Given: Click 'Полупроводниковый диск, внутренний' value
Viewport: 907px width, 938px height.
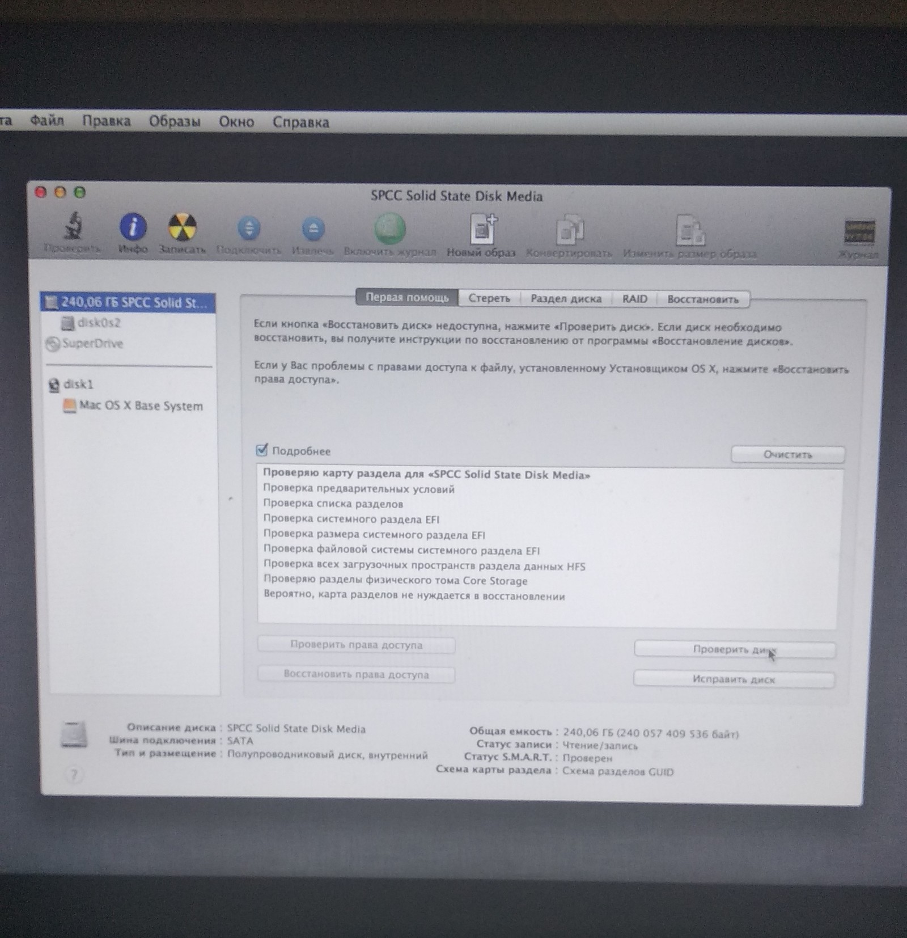Looking at the screenshot, I should coord(327,755).
